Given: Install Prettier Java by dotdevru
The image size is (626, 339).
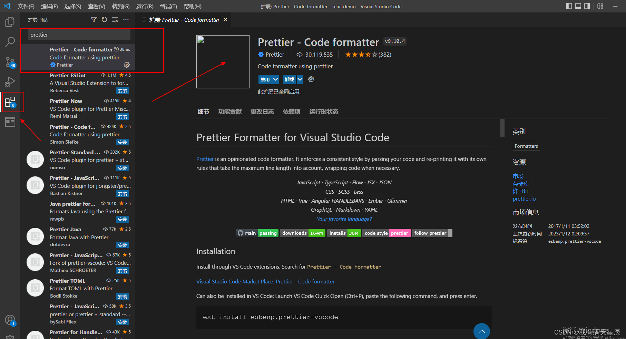Looking at the screenshot, I should pos(123,245).
